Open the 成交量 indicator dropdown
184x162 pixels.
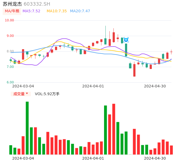(21, 94)
